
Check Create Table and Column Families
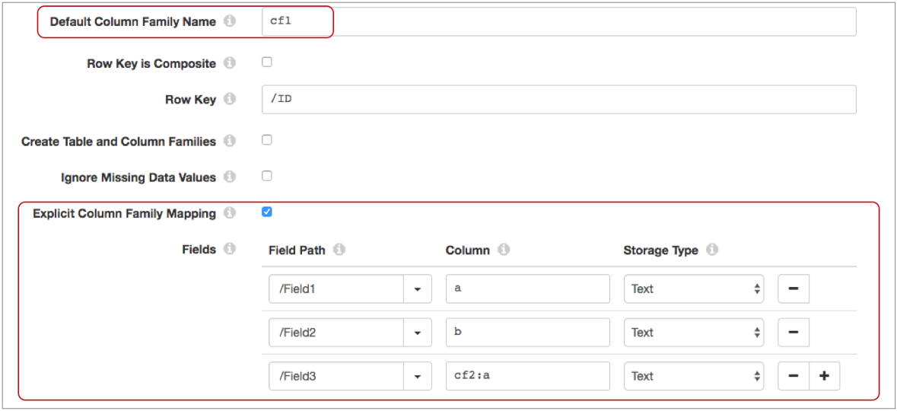(x=267, y=140)
